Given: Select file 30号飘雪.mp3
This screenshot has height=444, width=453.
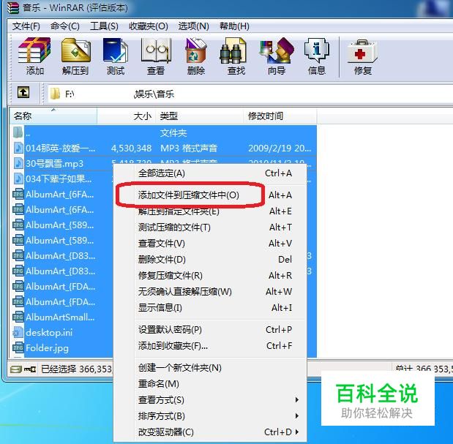Looking at the screenshot, I should pos(55,164).
